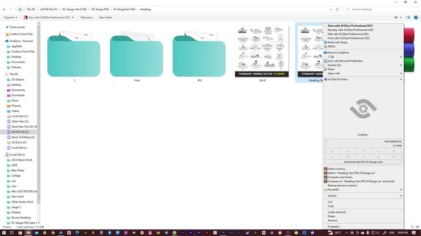Choose Cut from the context menu
This screenshot has width=421, height=236.
point(363,202)
